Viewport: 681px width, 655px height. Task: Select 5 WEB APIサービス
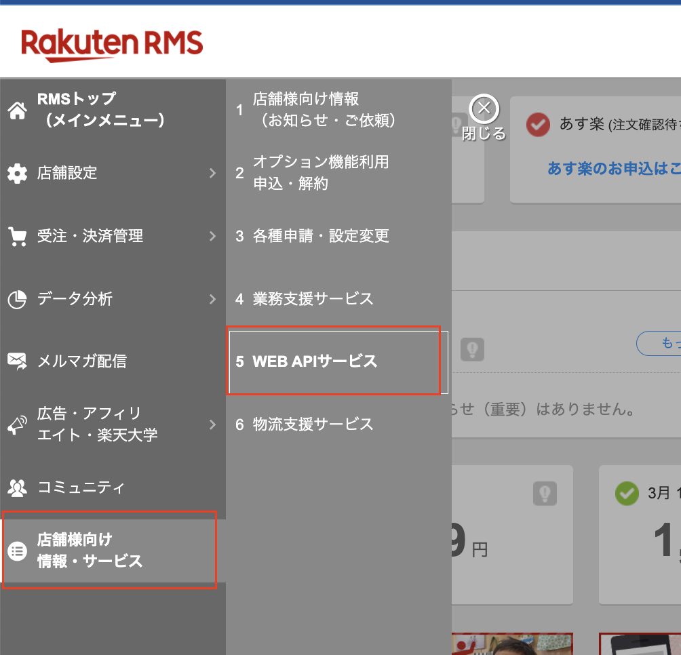338,362
